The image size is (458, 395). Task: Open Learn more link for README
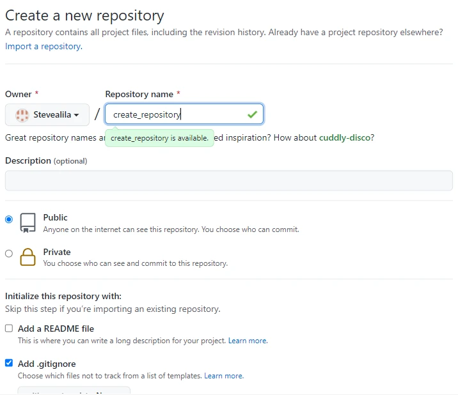click(248, 341)
